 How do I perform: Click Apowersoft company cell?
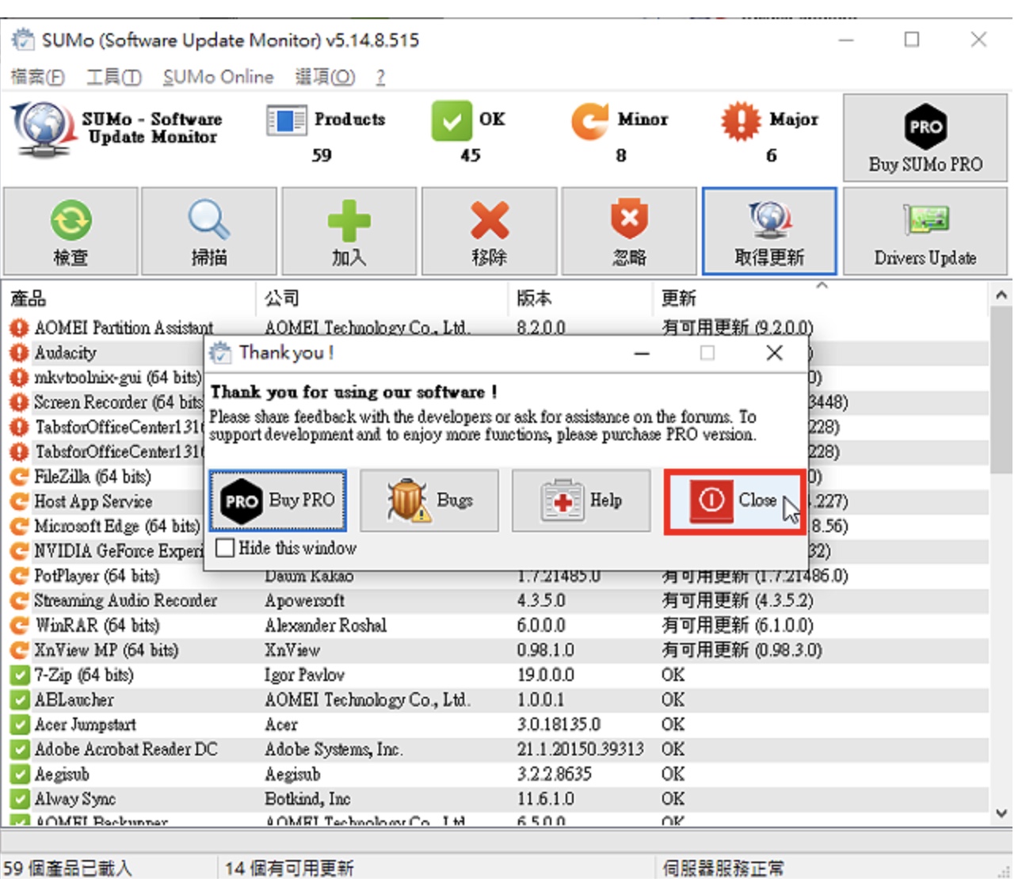click(x=304, y=600)
